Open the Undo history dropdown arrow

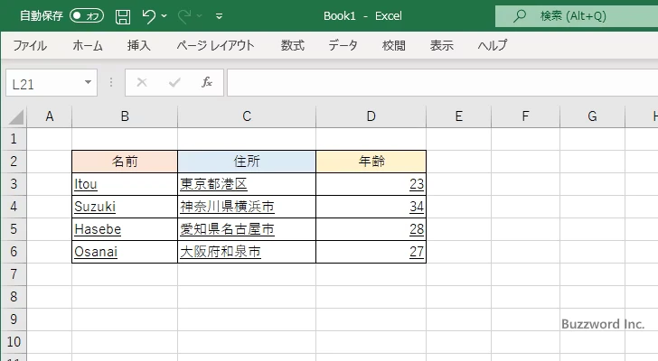click(x=164, y=16)
